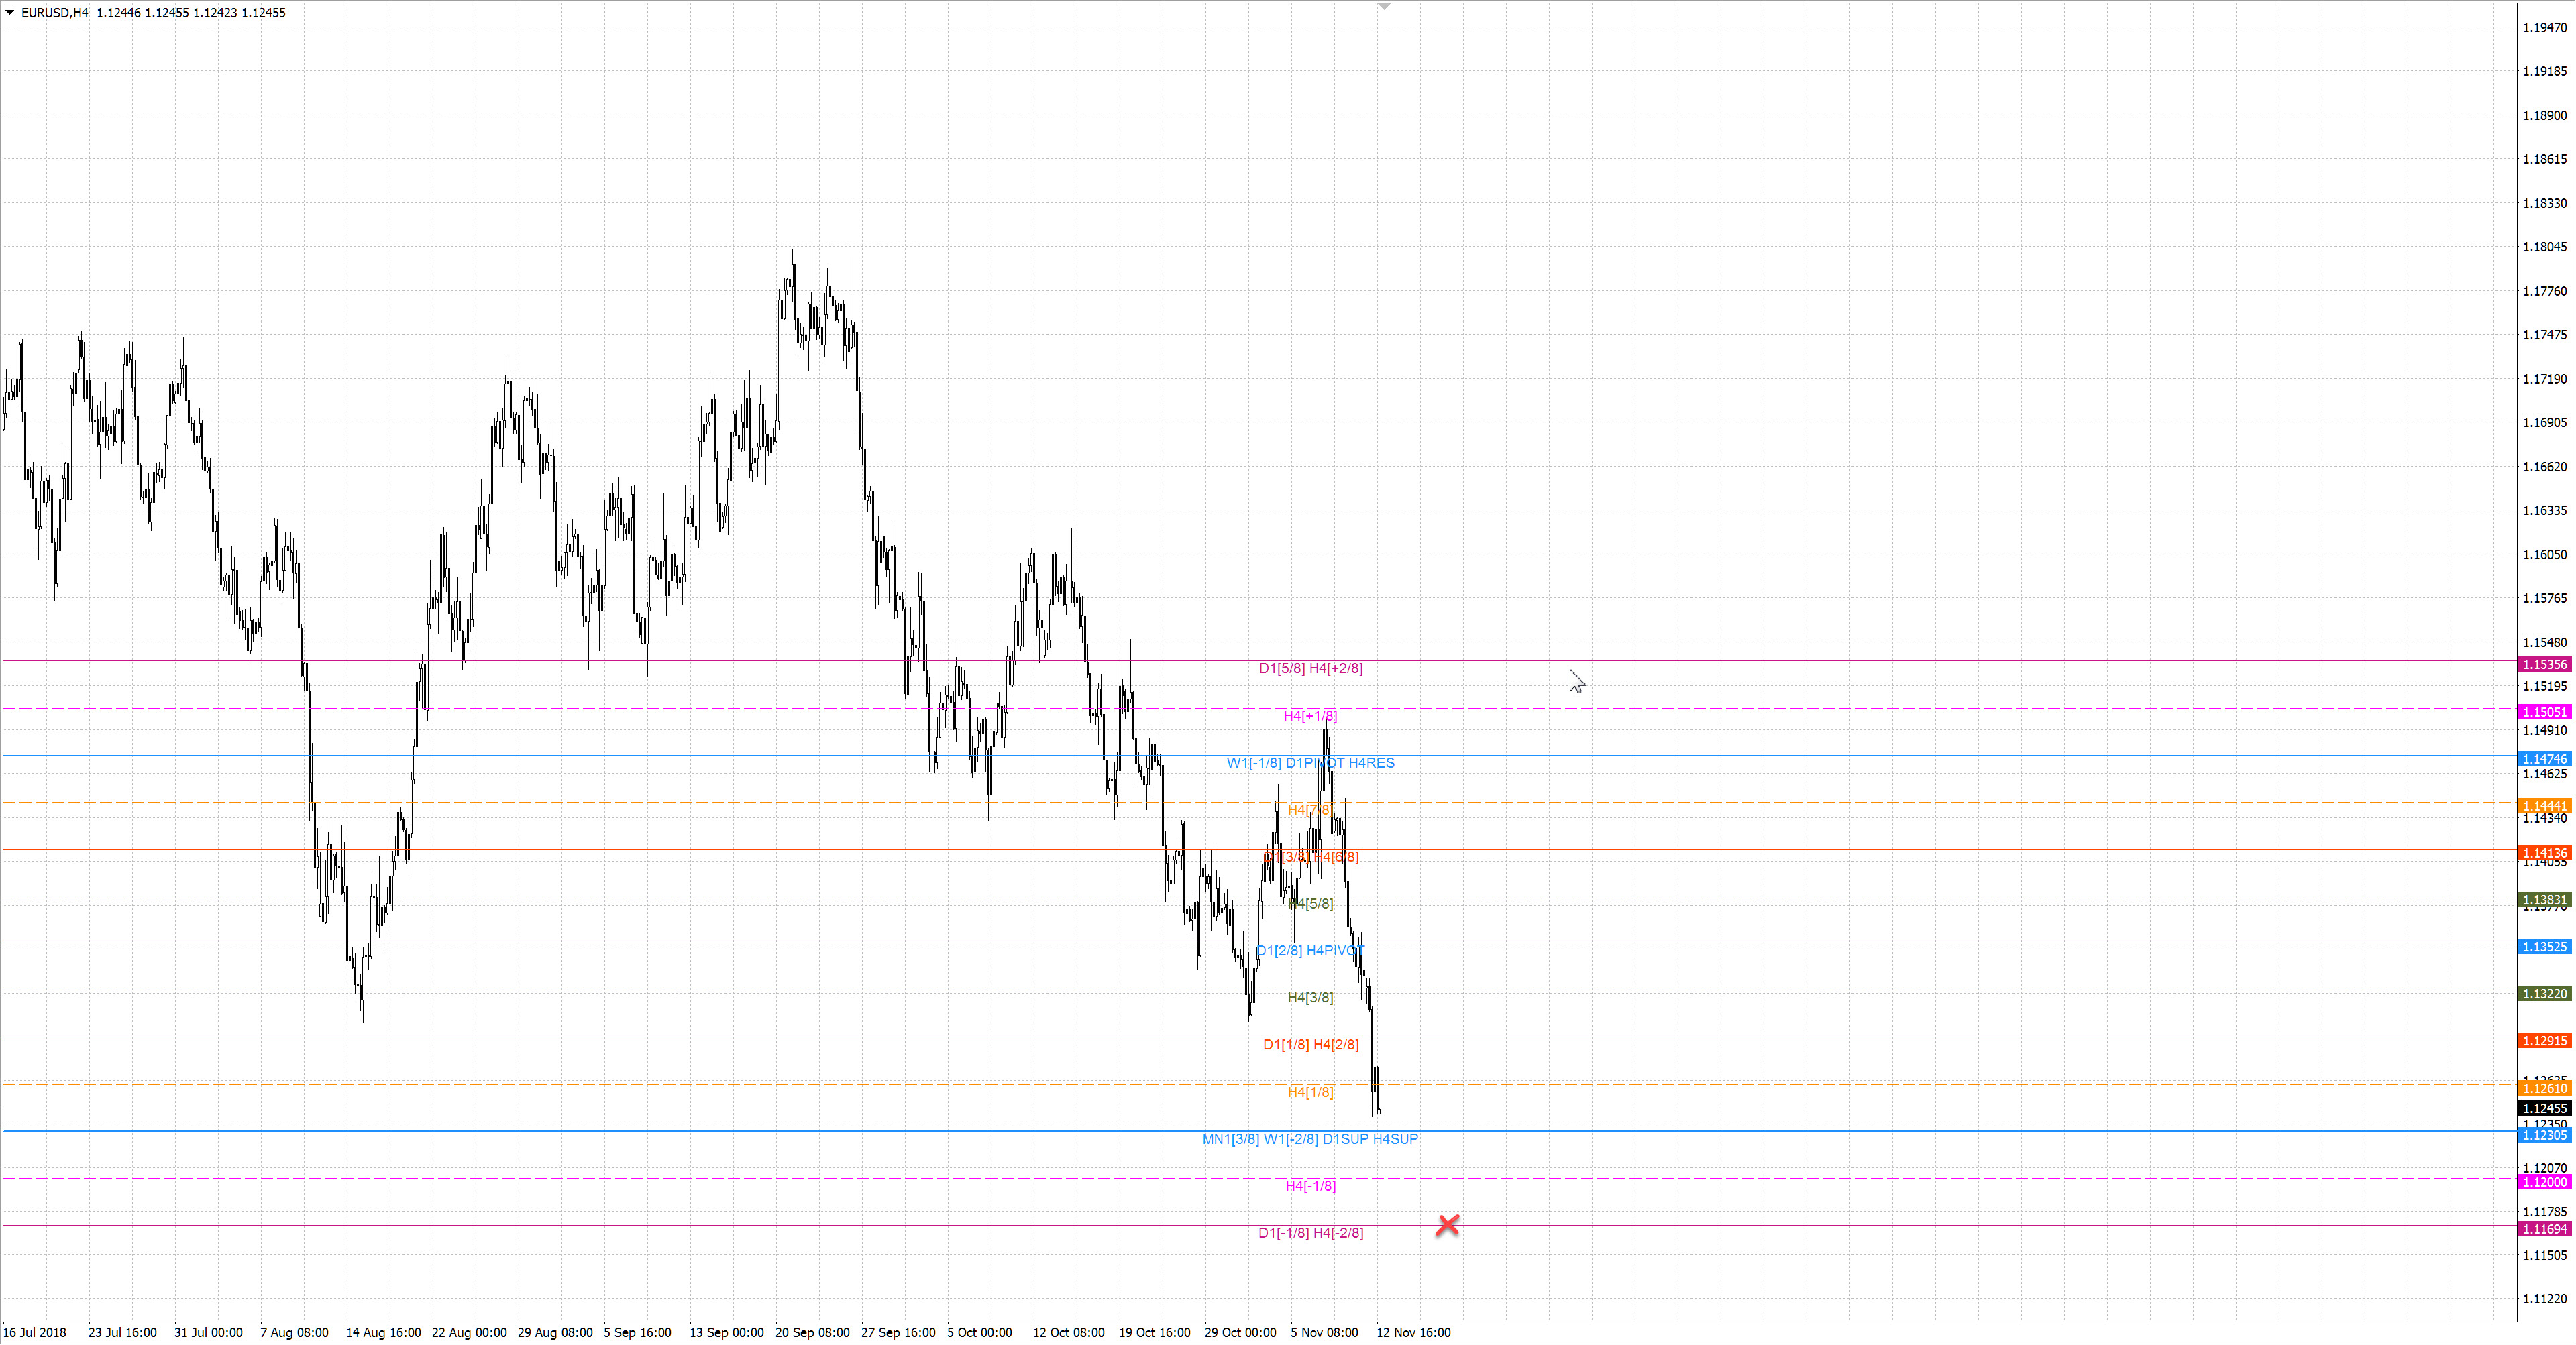Click the EURUSD,H4 symbol title text
The image size is (2576, 1345).
(x=55, y=13)
